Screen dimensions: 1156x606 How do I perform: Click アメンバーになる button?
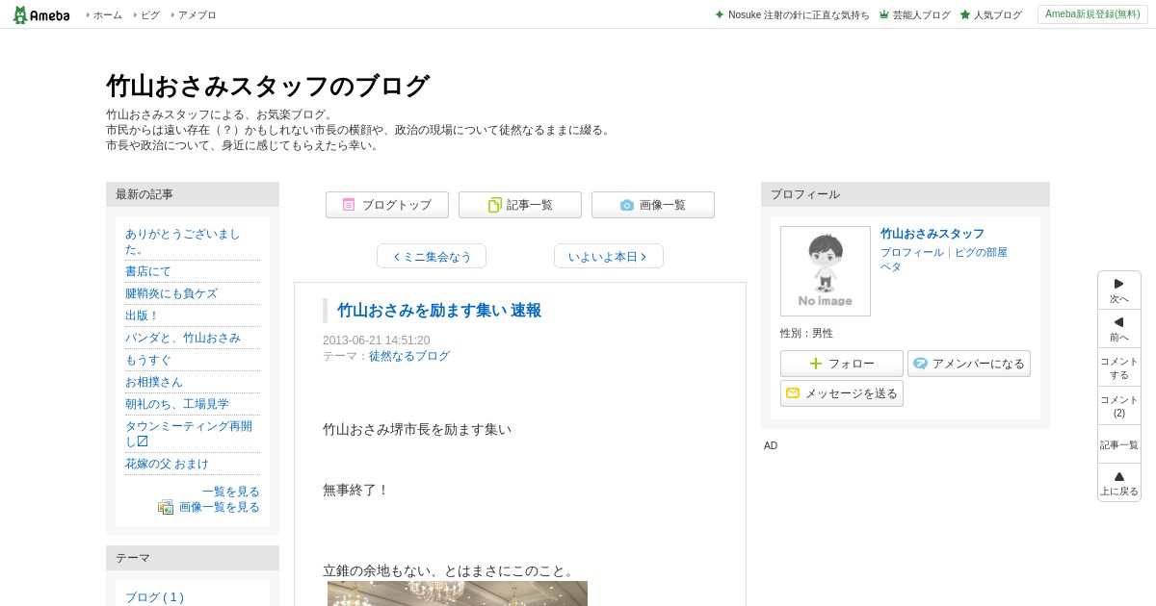(x=969, y=364)
